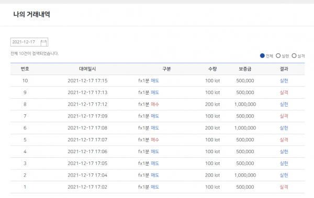The height and width of the screenshot is (198, 314).
Task: Click fx1분 매도 in row 1
Action: click(149, 187)
